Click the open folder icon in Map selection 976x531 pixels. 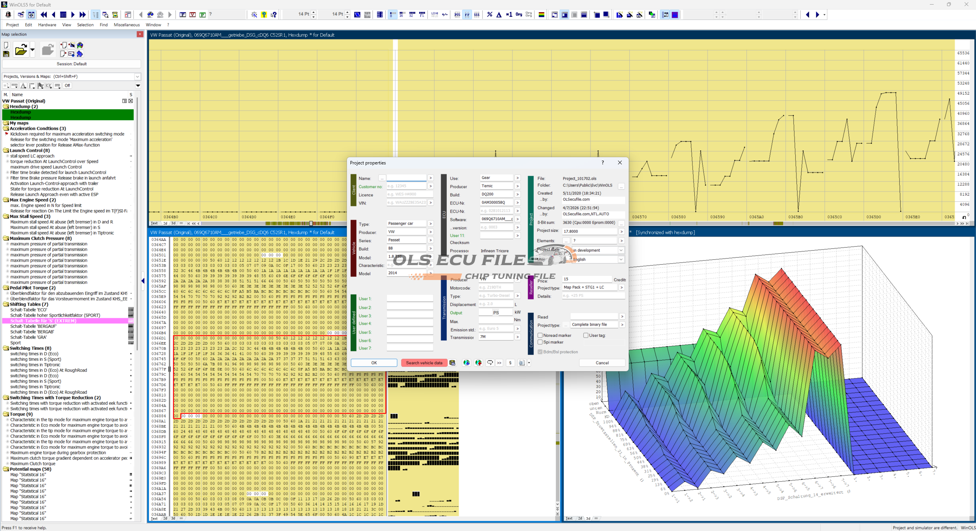21,50
